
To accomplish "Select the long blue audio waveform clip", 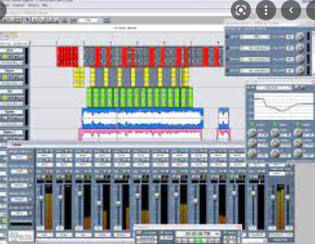I will click(143, 118).
